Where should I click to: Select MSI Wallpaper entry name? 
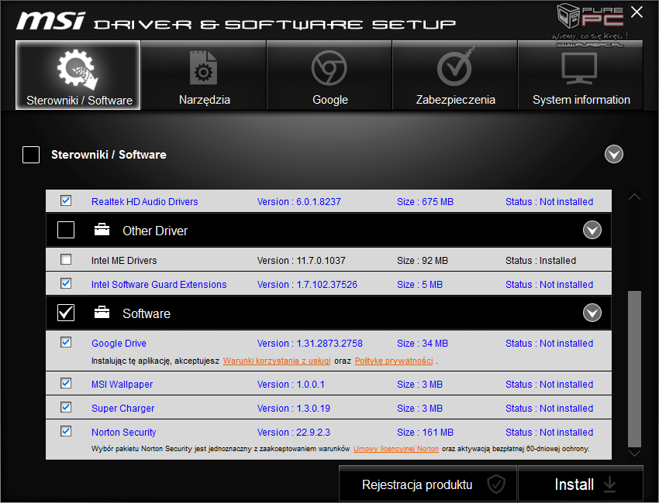pos(122,385)
